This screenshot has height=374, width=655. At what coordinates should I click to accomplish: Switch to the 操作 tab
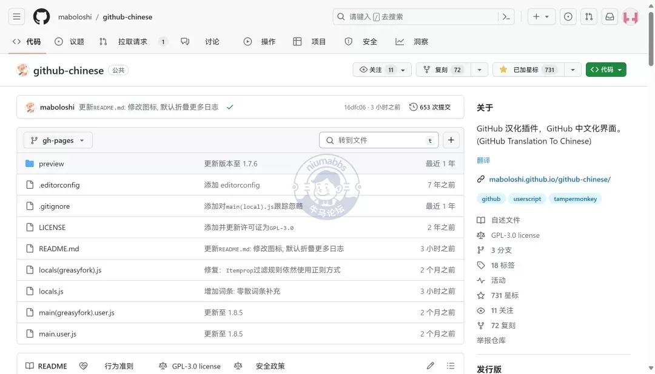pos(260,42)
